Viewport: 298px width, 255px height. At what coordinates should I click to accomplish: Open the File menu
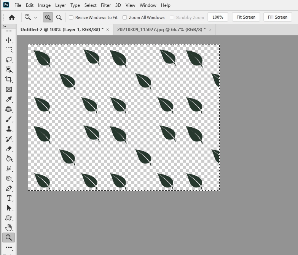[18, 5]
